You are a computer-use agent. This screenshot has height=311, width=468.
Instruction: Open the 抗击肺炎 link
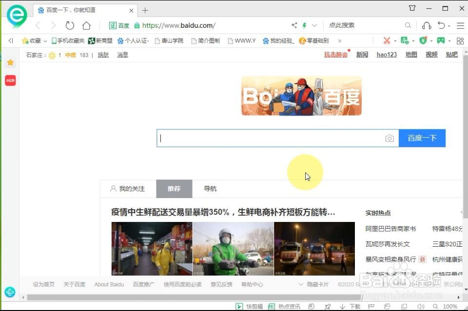336,55
